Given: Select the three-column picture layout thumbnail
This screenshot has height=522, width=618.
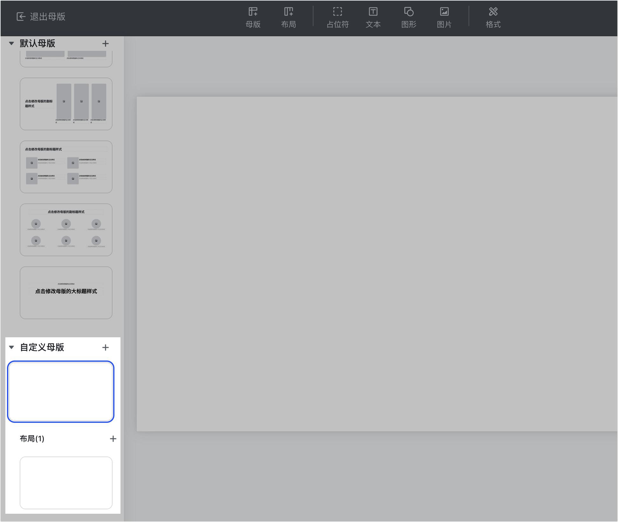Looking at the screenshot, I should click(66, 104).
